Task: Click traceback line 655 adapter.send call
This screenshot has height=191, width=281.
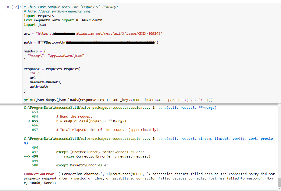Action: (x=91, y=121)
